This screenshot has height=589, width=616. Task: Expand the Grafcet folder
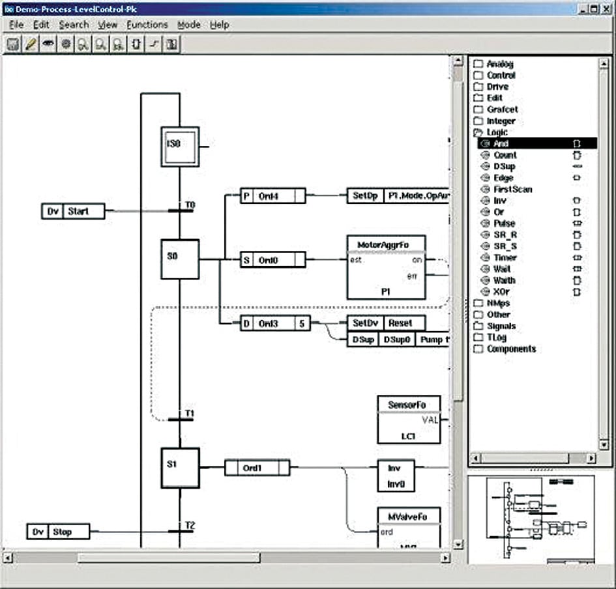tap(478, 109)
